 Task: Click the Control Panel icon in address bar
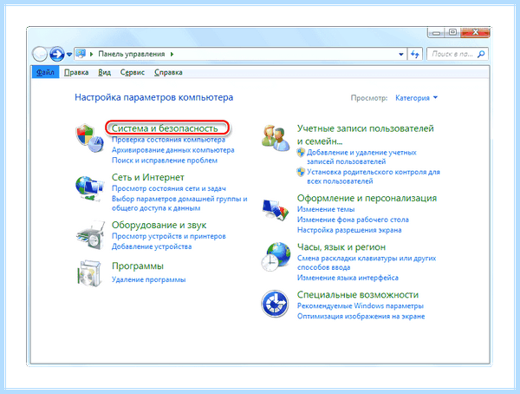pos(81,54)
